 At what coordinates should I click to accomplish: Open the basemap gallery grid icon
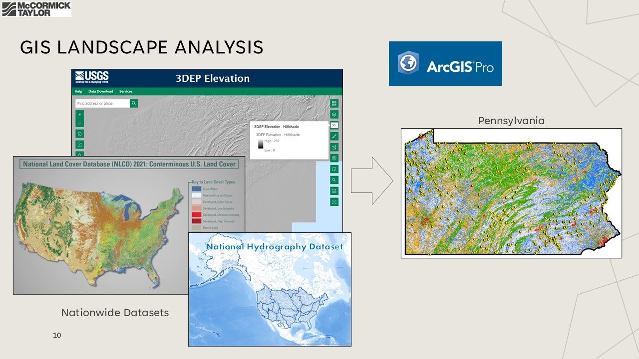(x=334, y=104)
